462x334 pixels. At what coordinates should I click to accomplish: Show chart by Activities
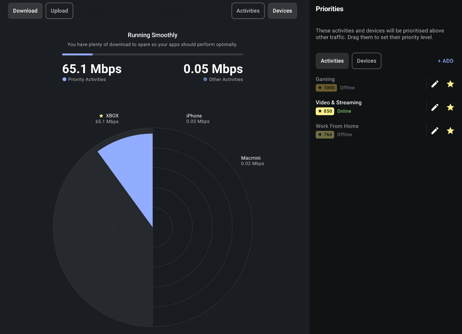click(248, 11)
